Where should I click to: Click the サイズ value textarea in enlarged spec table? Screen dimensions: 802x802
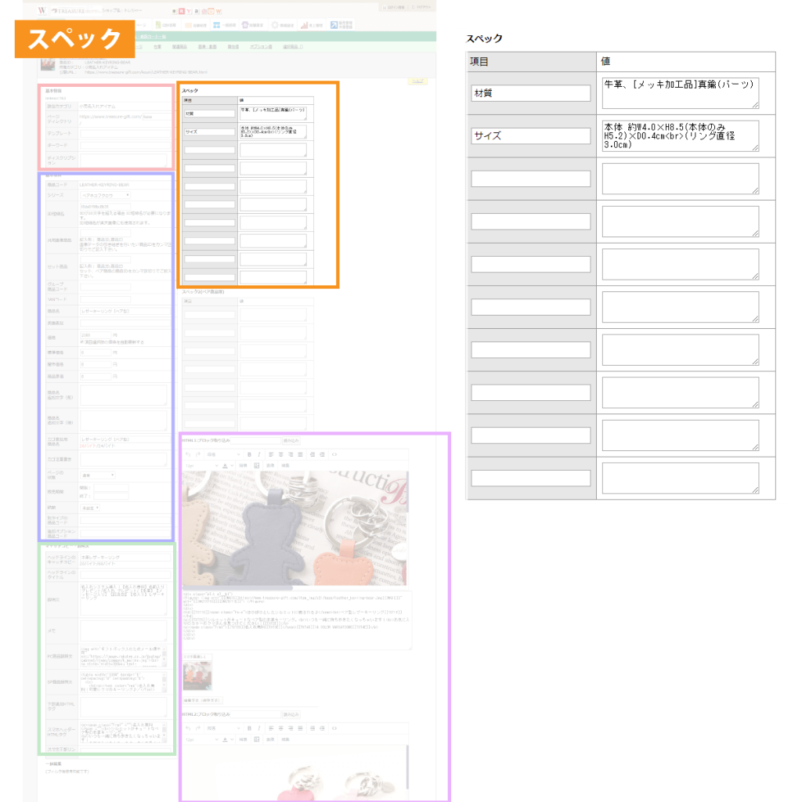tap(681, 135)
